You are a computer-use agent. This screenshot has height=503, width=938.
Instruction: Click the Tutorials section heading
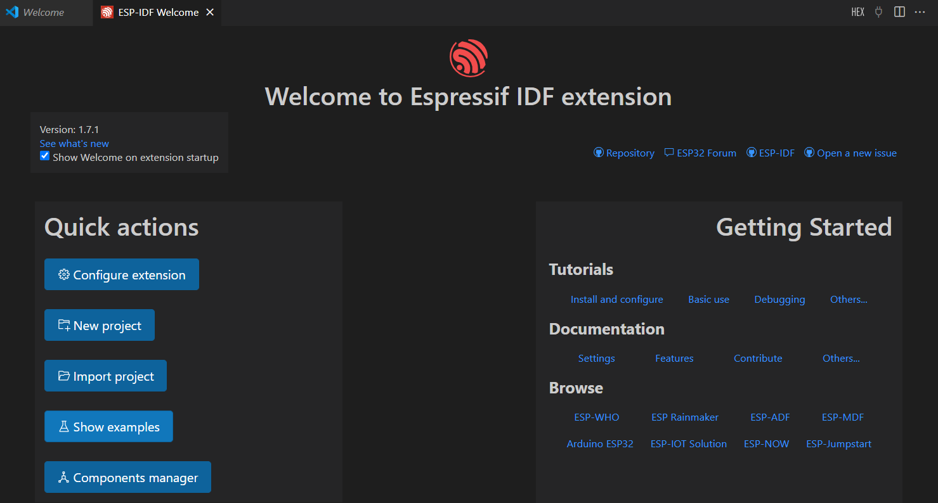(581, 269)
